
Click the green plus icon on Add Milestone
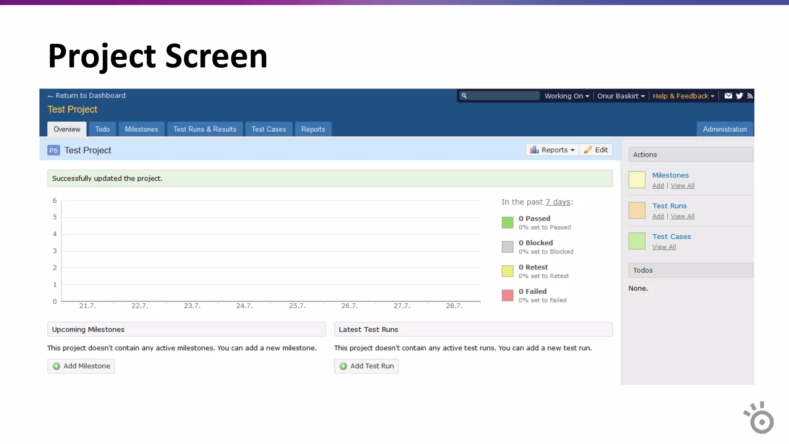56,366
